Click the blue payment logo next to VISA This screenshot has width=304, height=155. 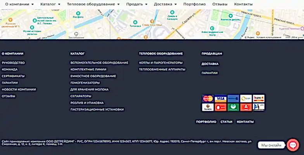point(233,98)
